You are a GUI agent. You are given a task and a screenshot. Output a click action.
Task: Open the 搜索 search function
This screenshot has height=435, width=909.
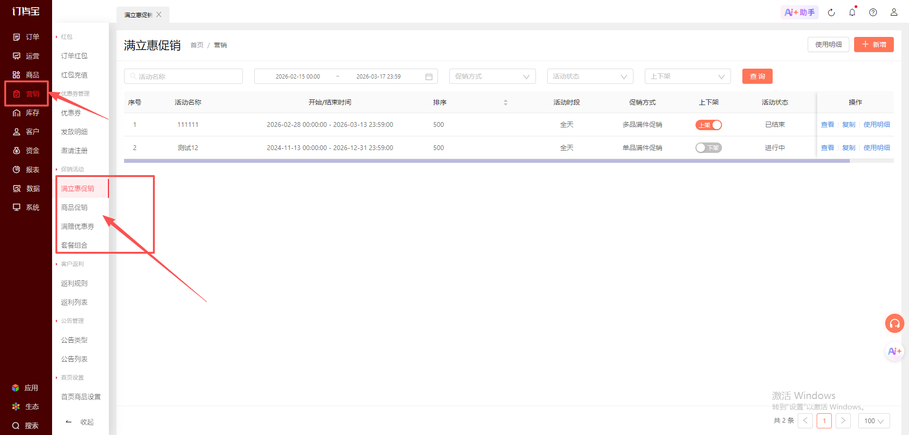(x=25, y=426)
